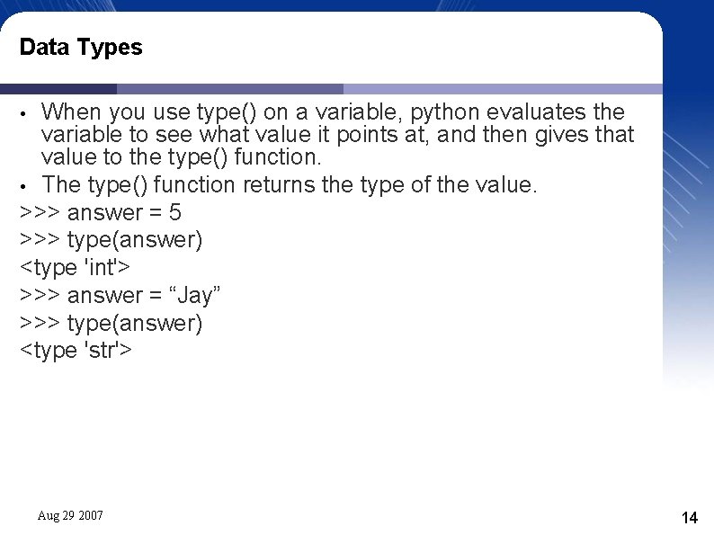Pick the light blue header bar segment
The height and width of the screenshot is (535, 714).
tap(502, 89)
